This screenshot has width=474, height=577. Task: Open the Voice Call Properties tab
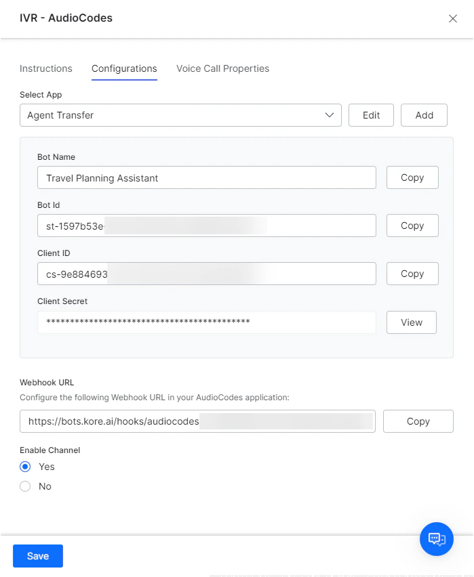(x=222, y=68)
